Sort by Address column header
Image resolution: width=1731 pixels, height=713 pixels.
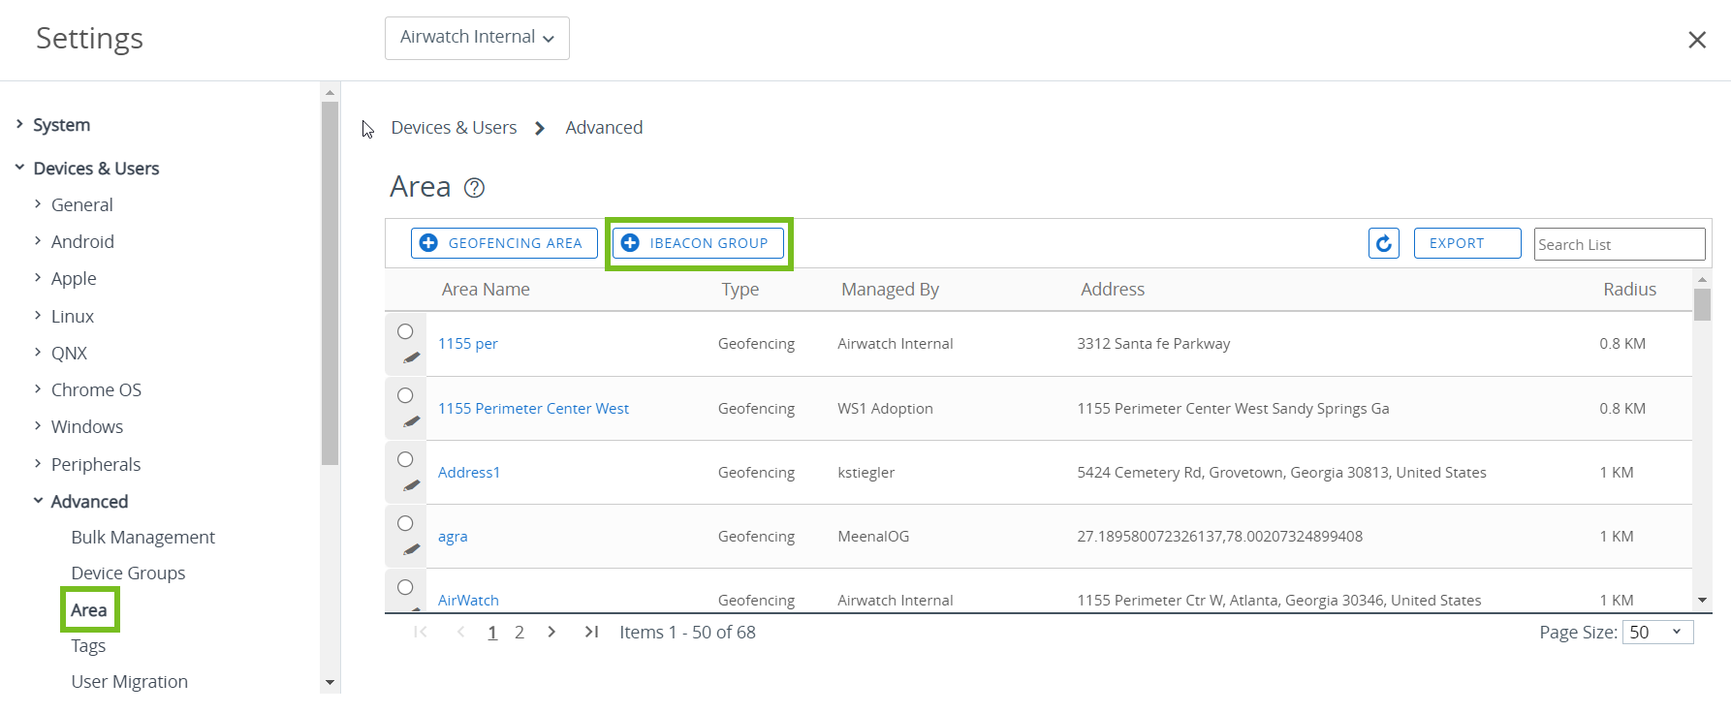[1113, 290]
